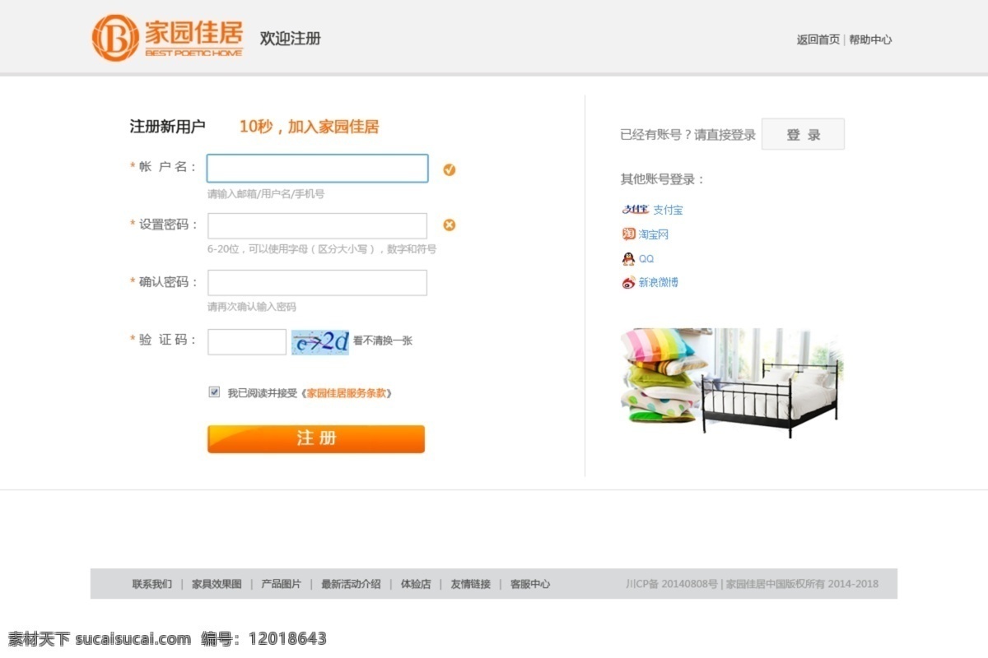Open 帮助中心 help center link
The height and width of the screenshot is (658, 988).
coord(871,39)
